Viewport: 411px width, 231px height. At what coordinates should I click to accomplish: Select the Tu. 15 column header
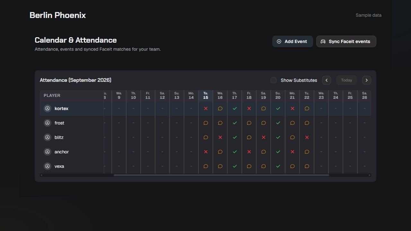click(206, 96)
